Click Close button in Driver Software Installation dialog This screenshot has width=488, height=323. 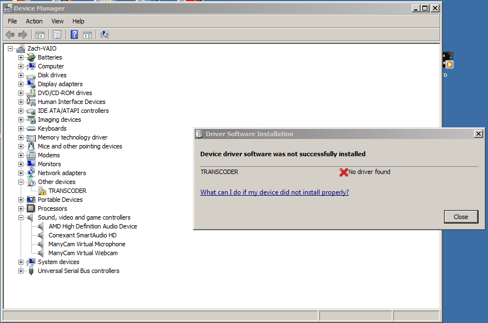tap(461, 217)
